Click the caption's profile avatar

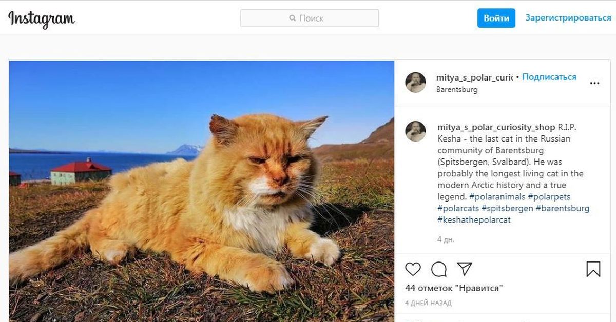415,131
